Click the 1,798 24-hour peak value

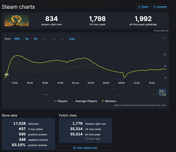(x=97, y=19)
